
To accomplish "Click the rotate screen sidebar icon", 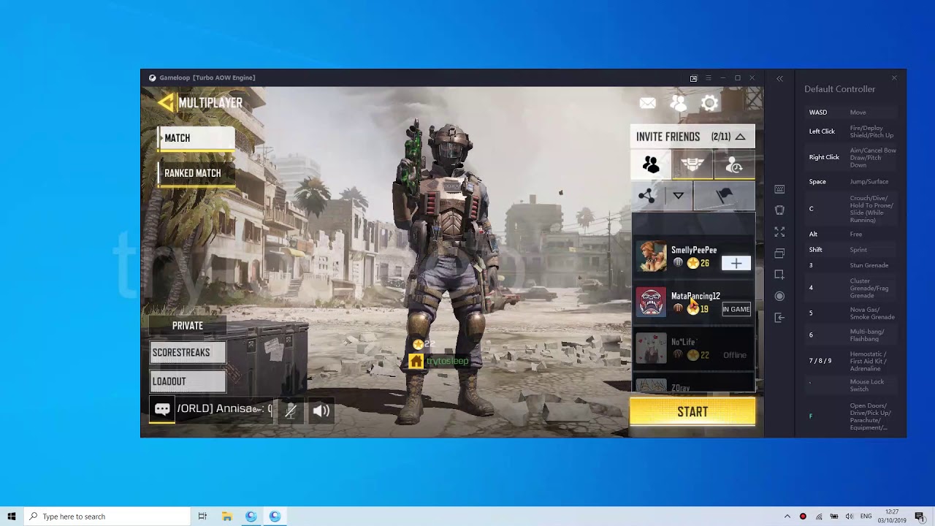I will coord(779,210).
